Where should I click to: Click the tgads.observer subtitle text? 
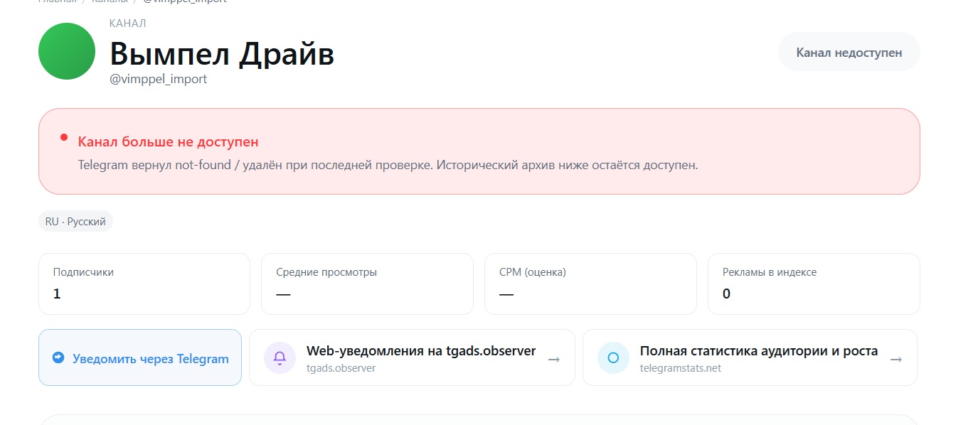click(341, 368)
